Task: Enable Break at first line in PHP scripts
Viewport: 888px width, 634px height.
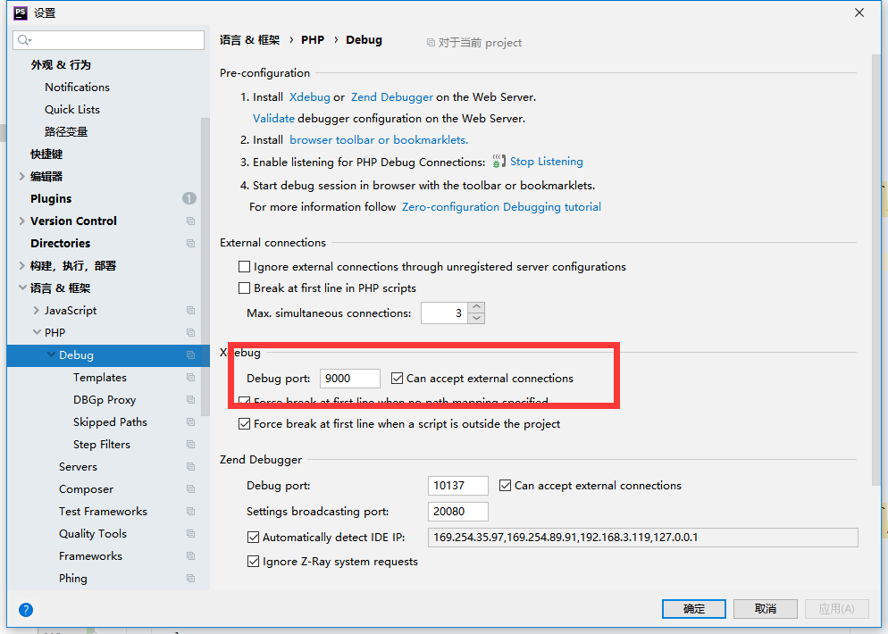Action: tap(244, 288)
